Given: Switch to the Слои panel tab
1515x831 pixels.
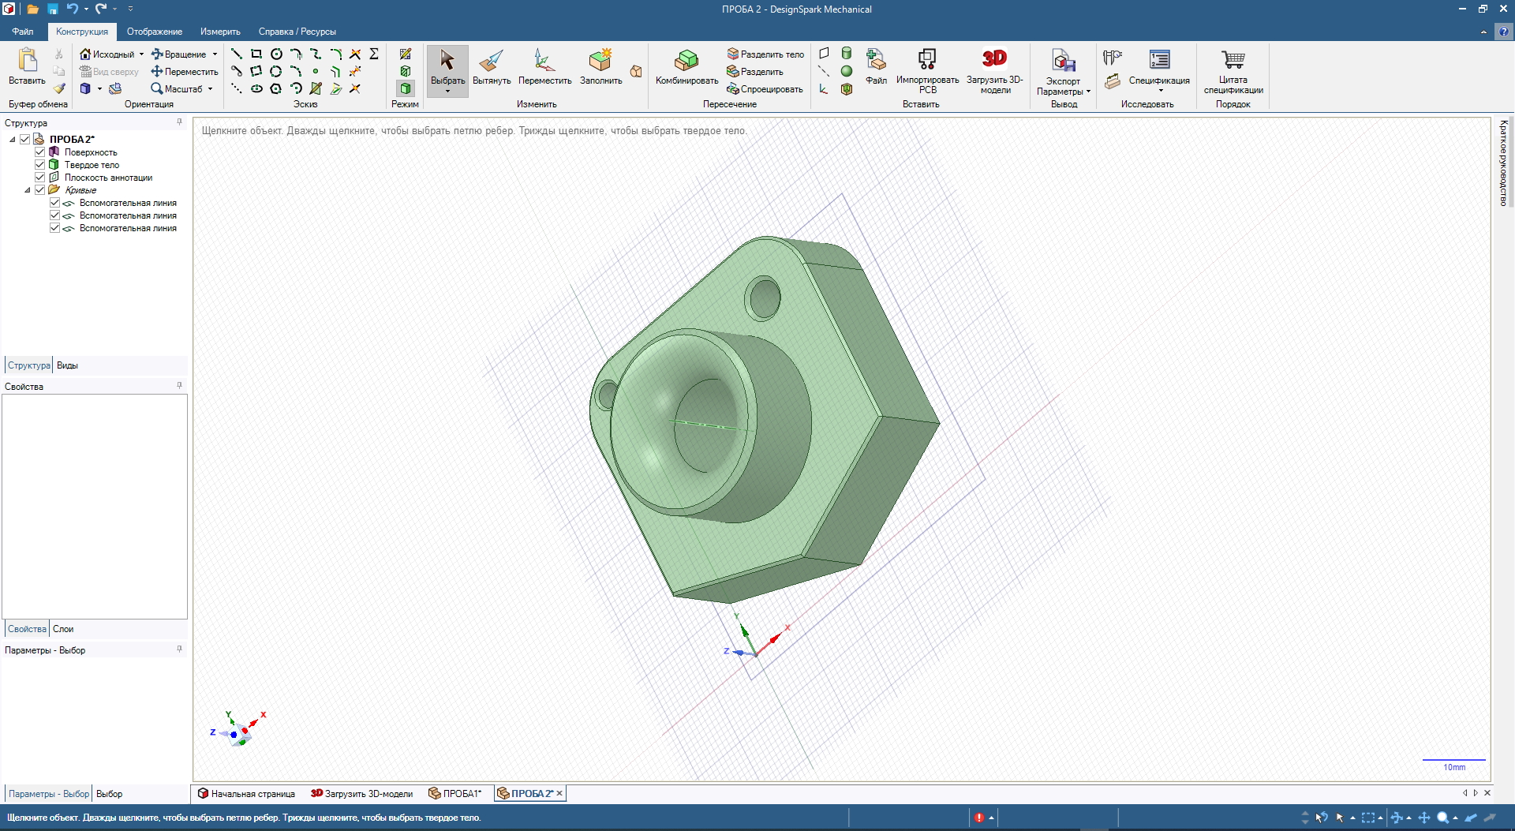Looking at the screenshot, I should (x=63, y=629).
